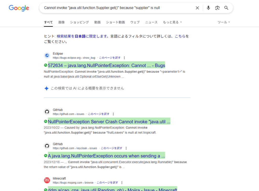Open the 572634 Eclipse bug result
Screen dimensions: 259x191
pos(106,66)
